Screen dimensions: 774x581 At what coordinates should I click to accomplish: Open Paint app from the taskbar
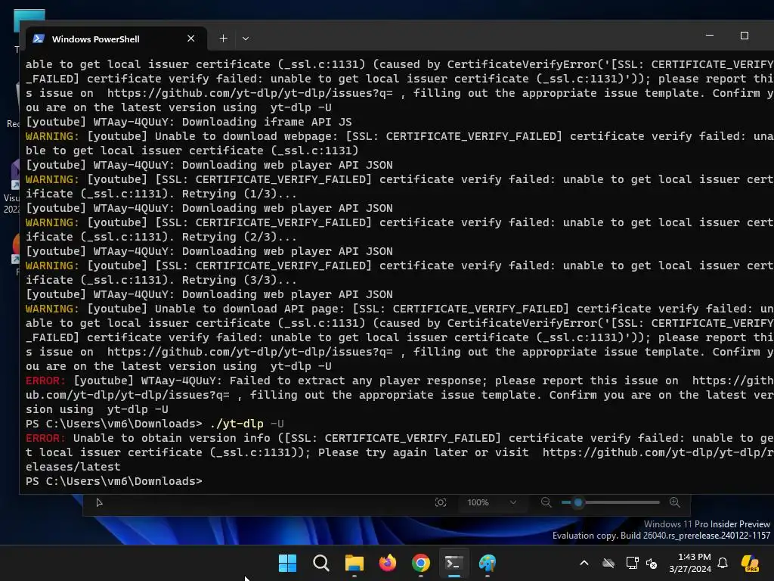point(488,563)
